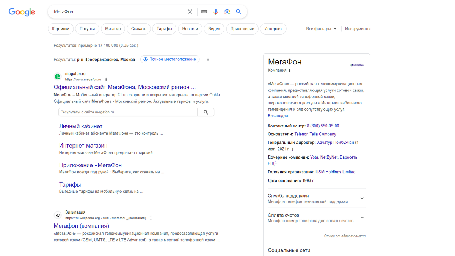Click Точное местоположение button
Image resolution: width=455 pixels, height=256 pixels.
coord(170,59)
